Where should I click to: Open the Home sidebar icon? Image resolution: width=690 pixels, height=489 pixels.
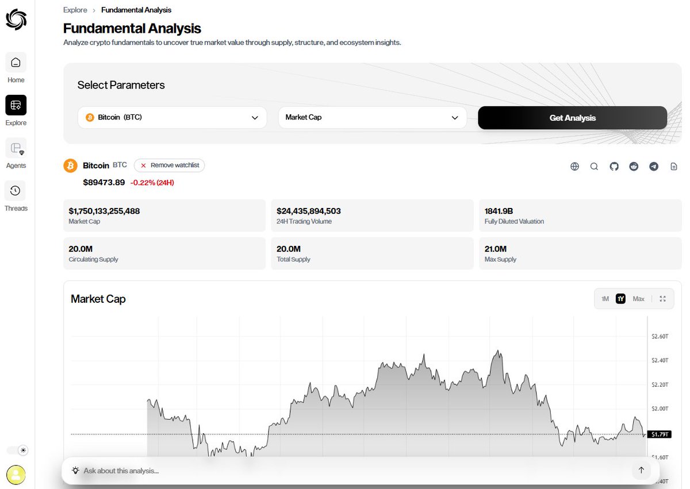tap(16, 62)
